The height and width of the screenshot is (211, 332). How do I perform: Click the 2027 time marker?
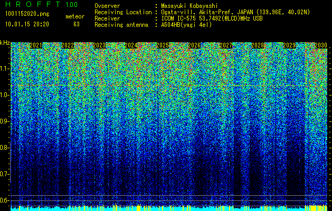226,45
